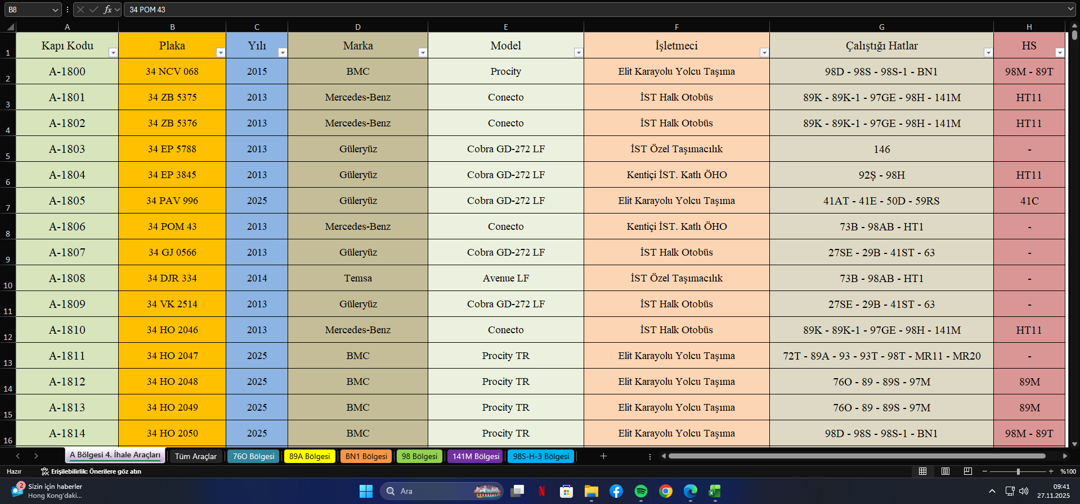Image resolution: width=1080 pixels, height=504 pixels.
Task: Expand the Name Box dropdown
Action: 55,10
